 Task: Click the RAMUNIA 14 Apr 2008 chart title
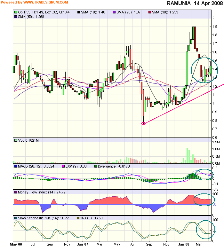point(194,4)
